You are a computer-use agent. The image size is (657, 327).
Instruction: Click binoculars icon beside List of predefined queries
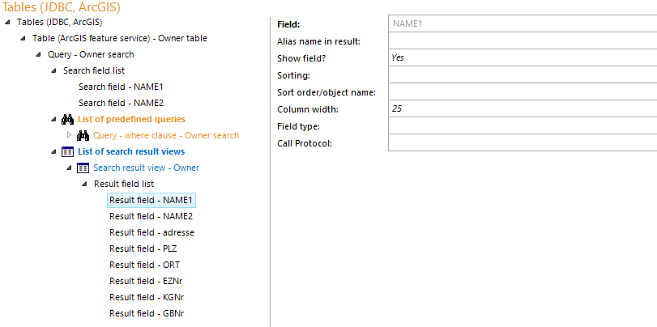point(67,119)
